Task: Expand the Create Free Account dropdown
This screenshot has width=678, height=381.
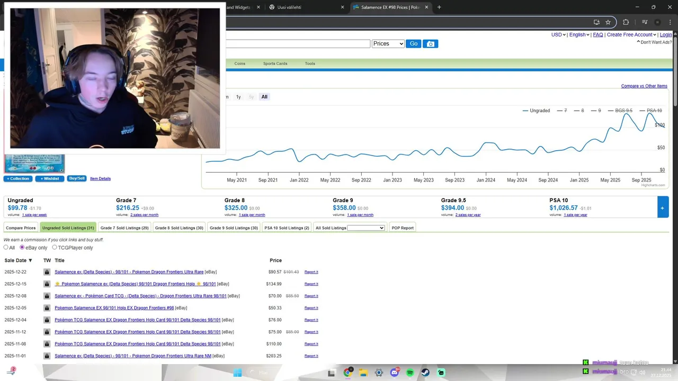Action: point(631,35)
